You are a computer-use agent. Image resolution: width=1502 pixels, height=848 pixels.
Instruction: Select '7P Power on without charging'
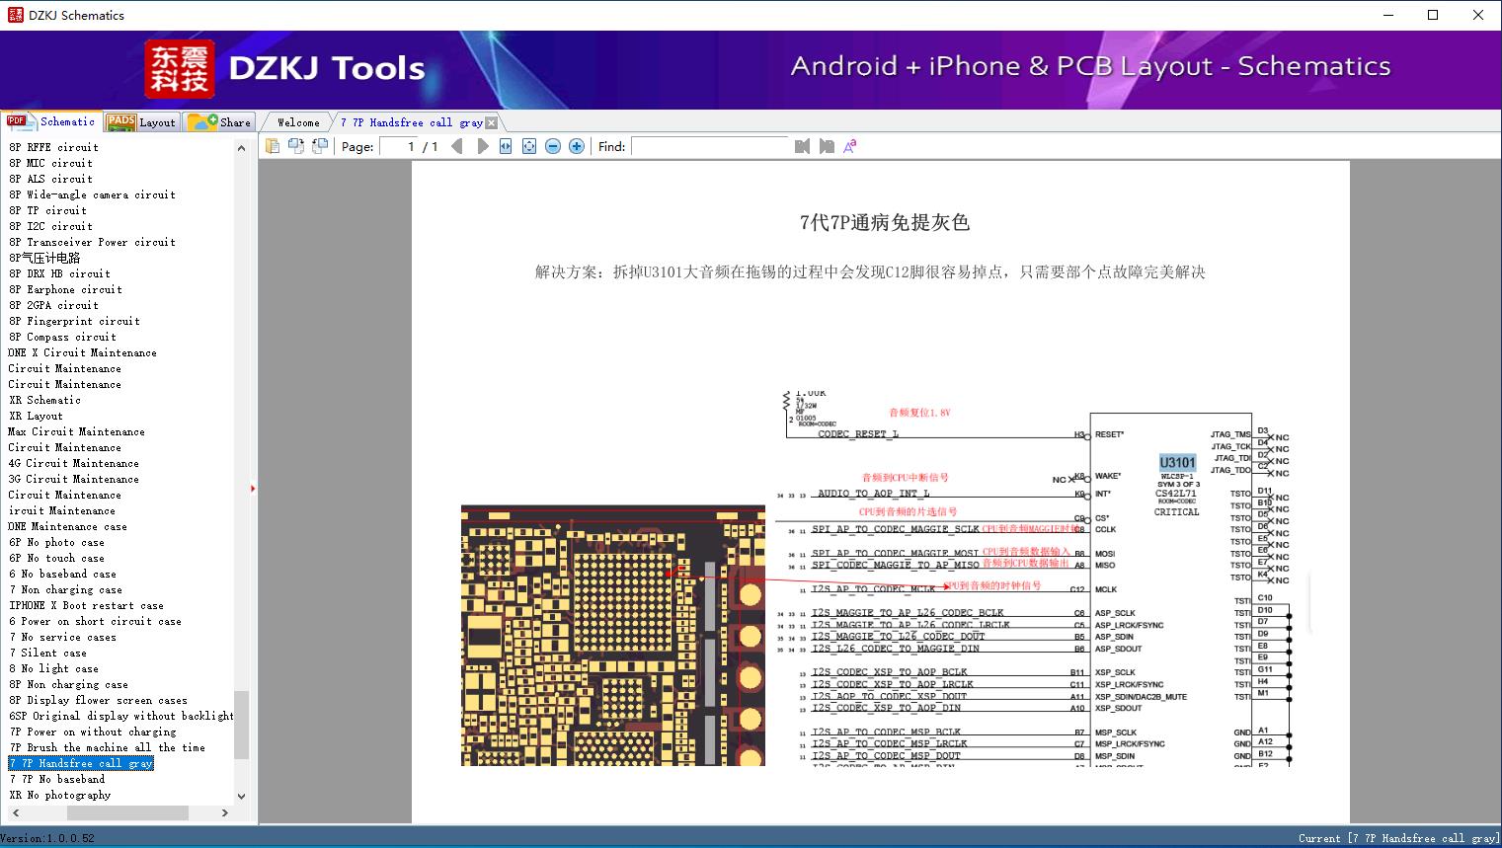92,732
